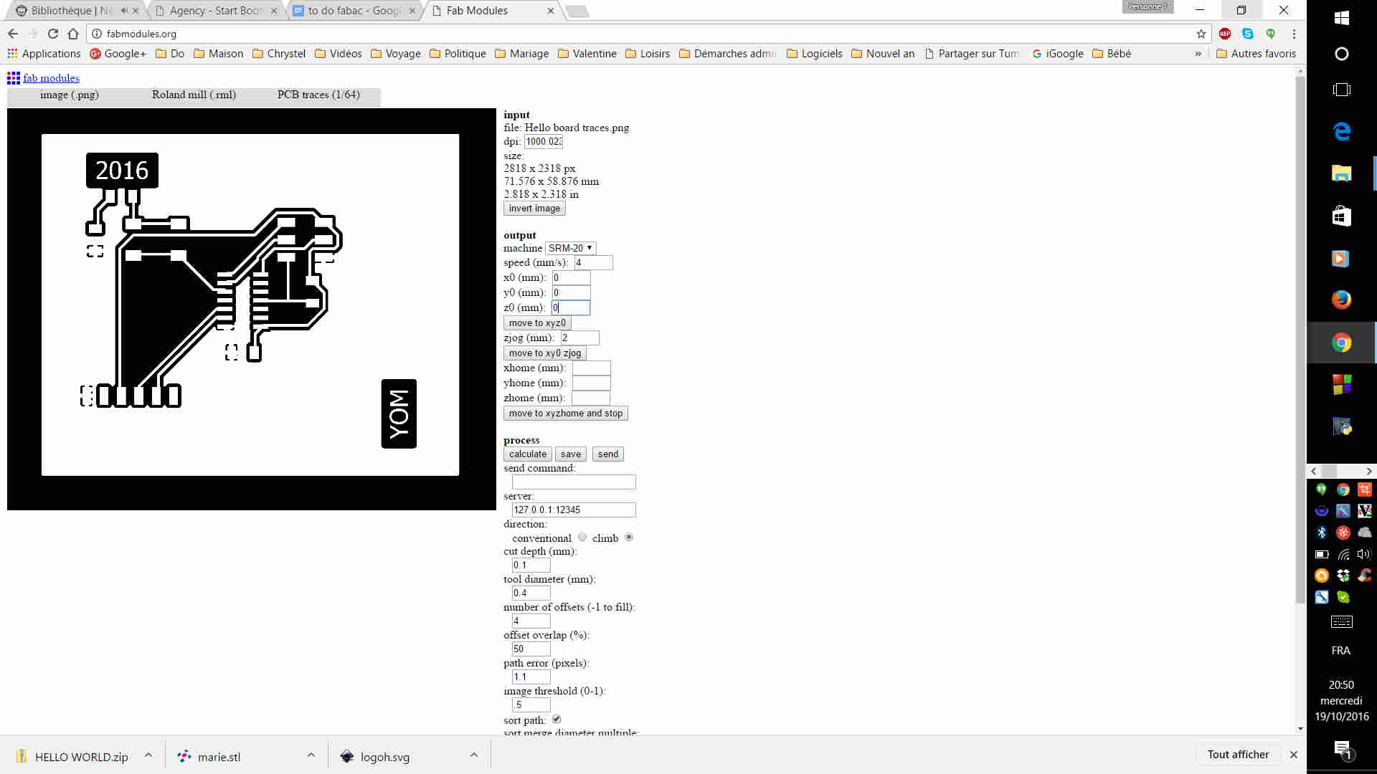Click the invert image button
This screenshot has width=1377, height=774.
(x=534, y=209)
